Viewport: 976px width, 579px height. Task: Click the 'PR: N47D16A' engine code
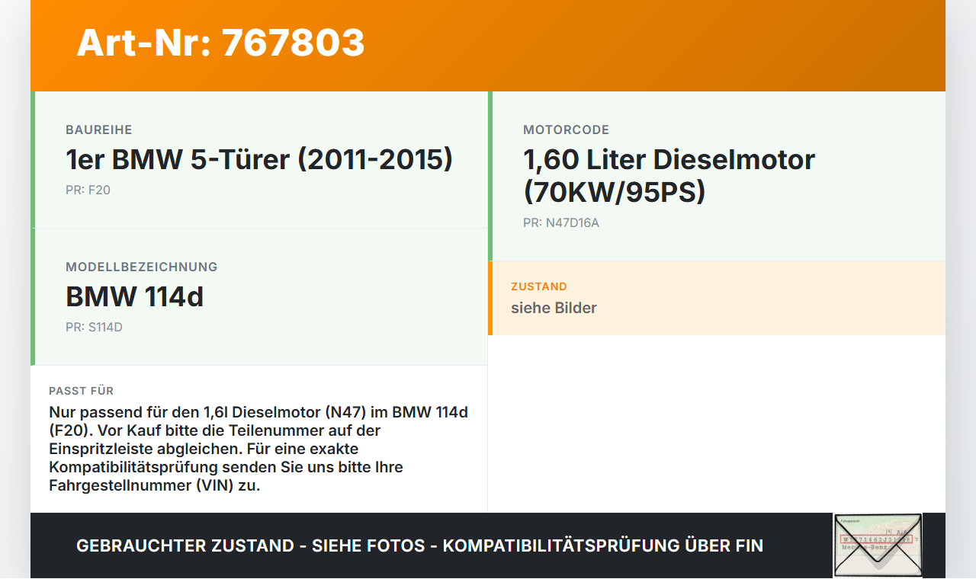[561, 223]
